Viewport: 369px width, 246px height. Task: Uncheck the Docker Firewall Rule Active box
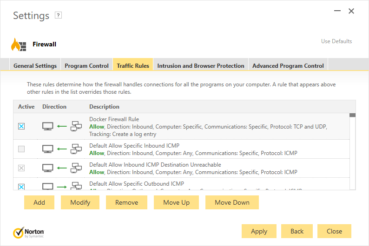[21, 126]
